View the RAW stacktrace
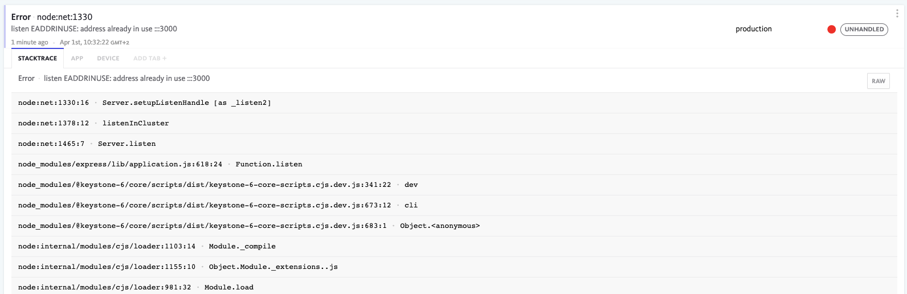Viewport: 907px width, 294px height. click(x=879, y=81)
